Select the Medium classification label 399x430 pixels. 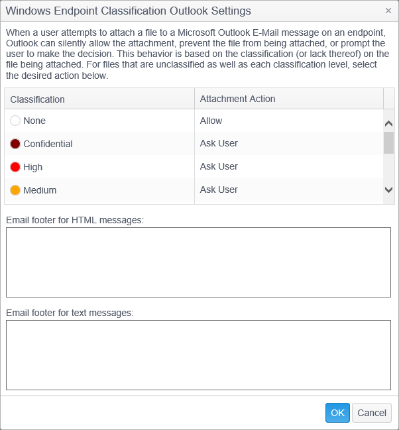(40, 190)
